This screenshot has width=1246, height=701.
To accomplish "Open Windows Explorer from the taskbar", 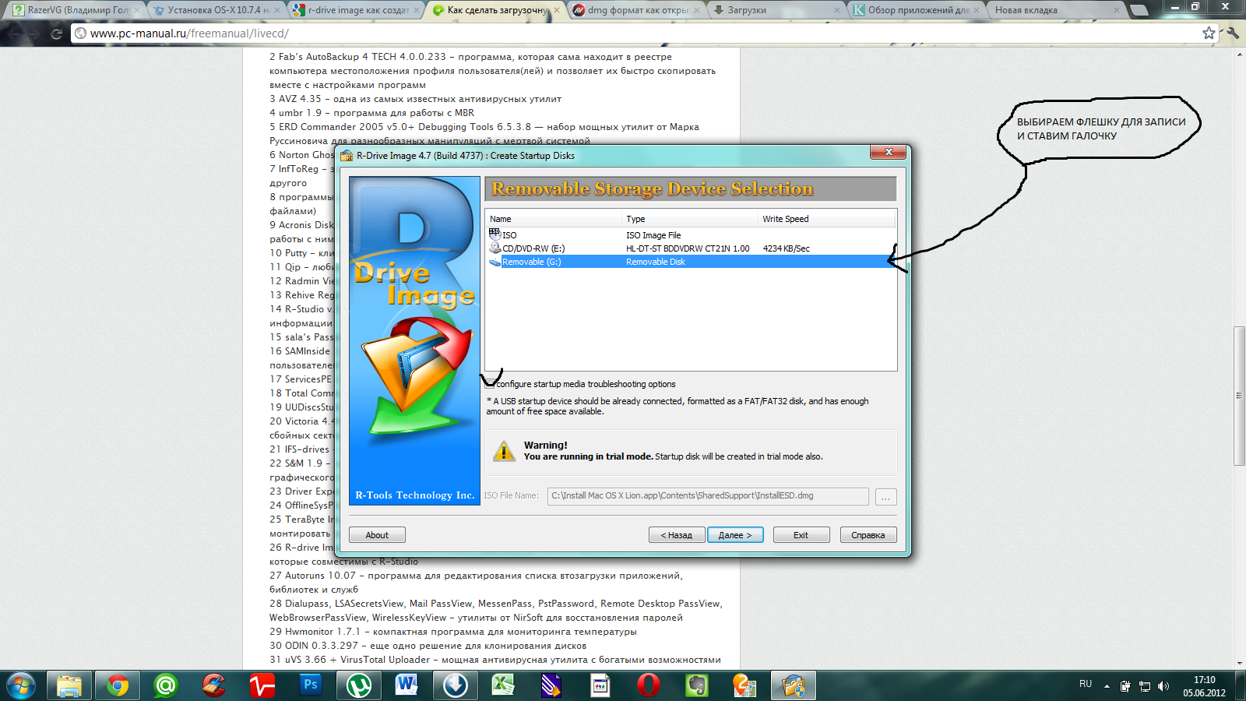I will (x=69, y=685).
